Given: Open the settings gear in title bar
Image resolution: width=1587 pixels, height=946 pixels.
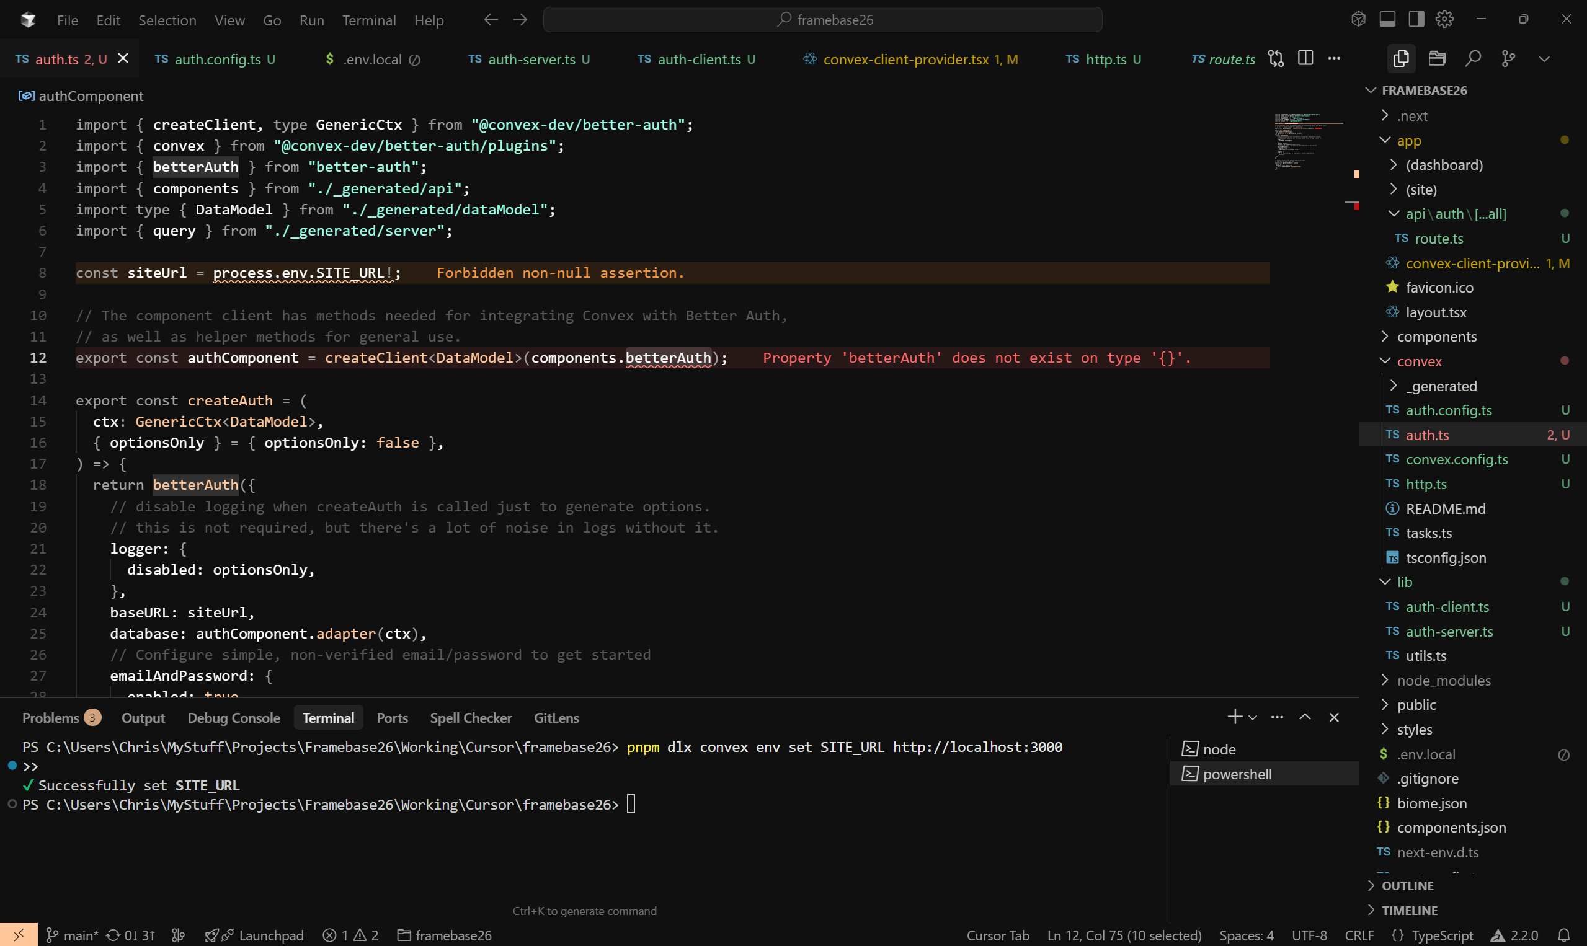Looking at the screenshot, I should click(x=1444, y=19).
